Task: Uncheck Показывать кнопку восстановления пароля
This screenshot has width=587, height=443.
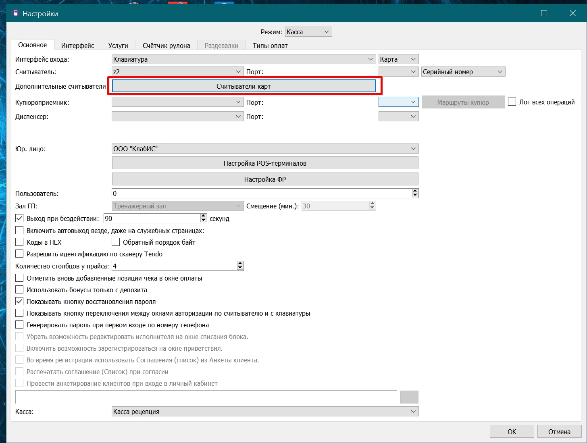Action: [19, 302]
